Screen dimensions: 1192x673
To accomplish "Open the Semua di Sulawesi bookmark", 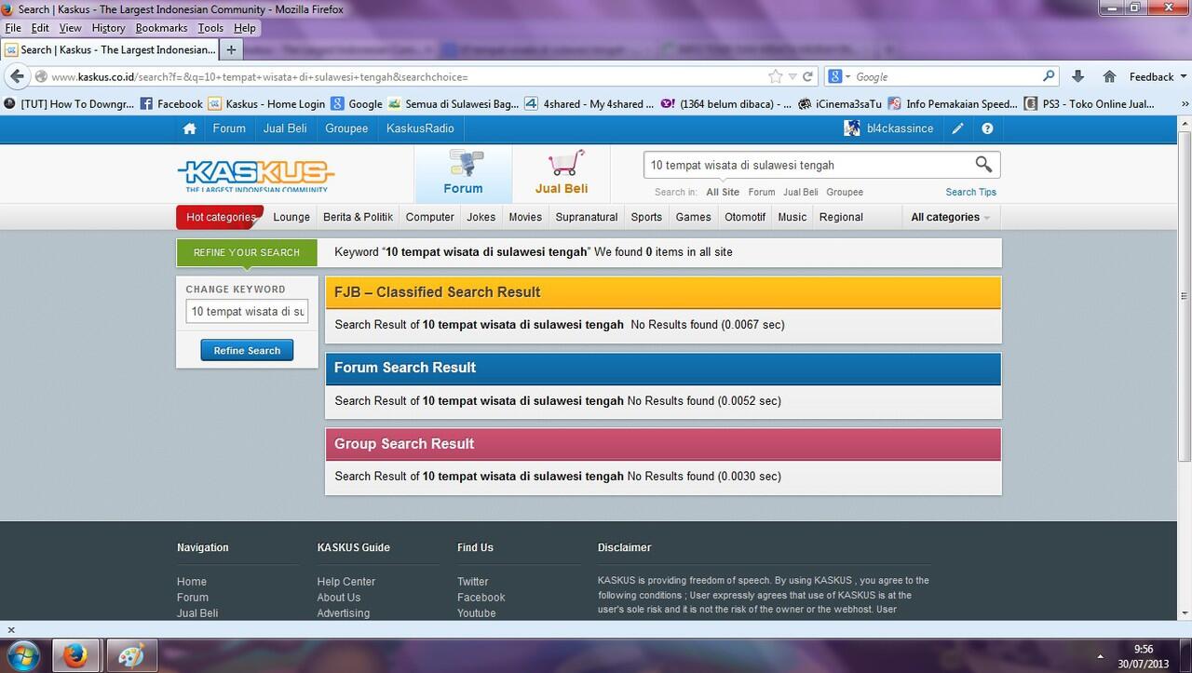I will (454, 103).
